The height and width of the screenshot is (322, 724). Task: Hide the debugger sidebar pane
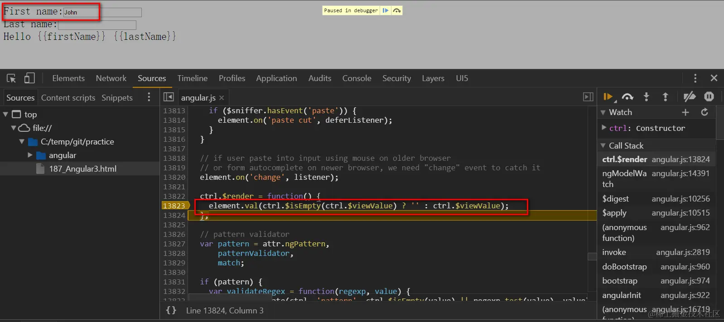(588, 97)
